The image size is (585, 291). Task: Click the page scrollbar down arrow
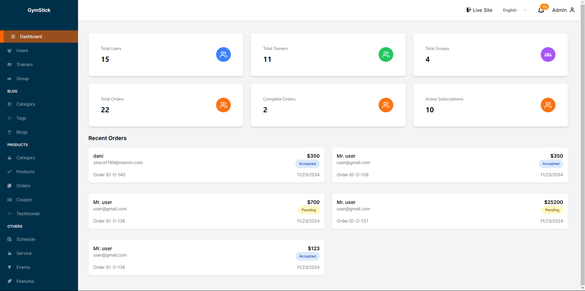click(583, 288)
